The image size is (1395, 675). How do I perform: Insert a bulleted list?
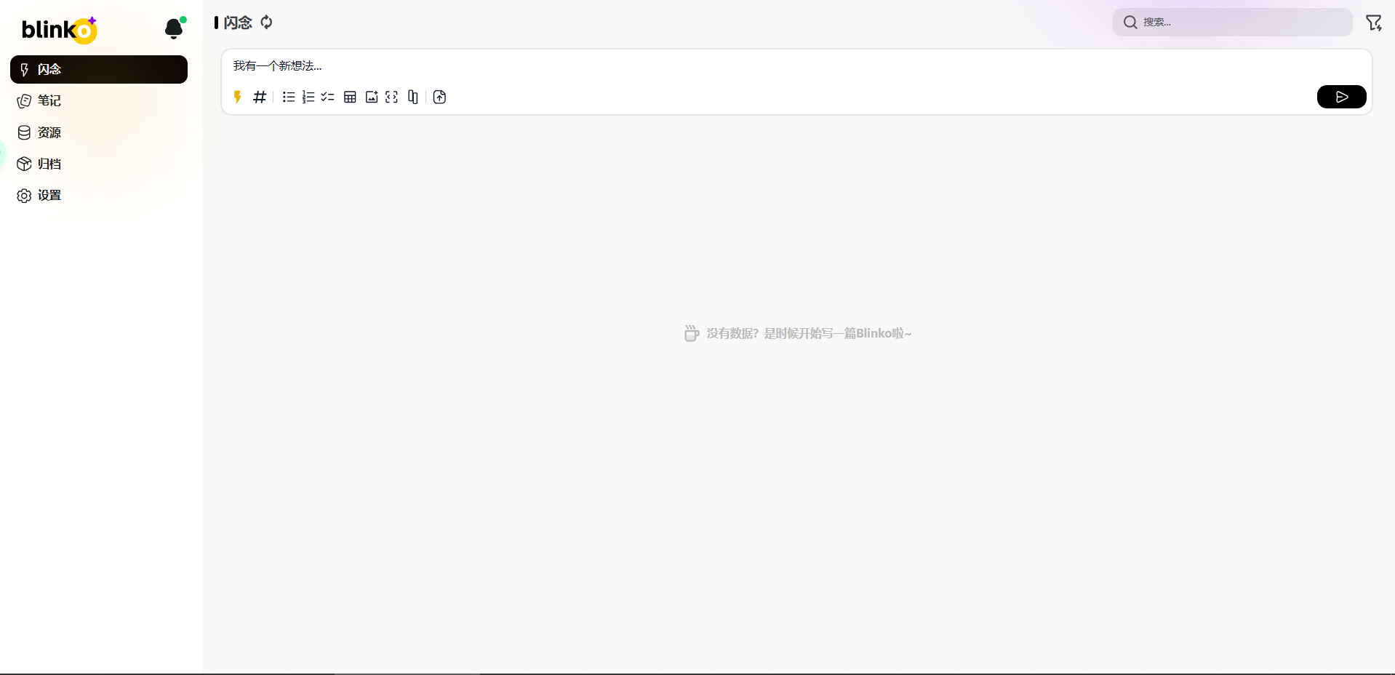click(289, 97)
